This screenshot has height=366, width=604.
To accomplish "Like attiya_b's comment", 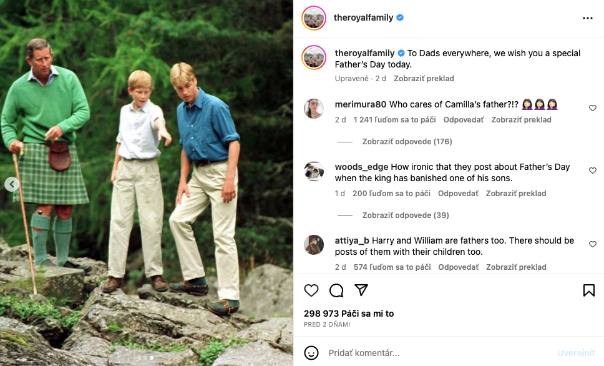I will [x=593, y=244].
